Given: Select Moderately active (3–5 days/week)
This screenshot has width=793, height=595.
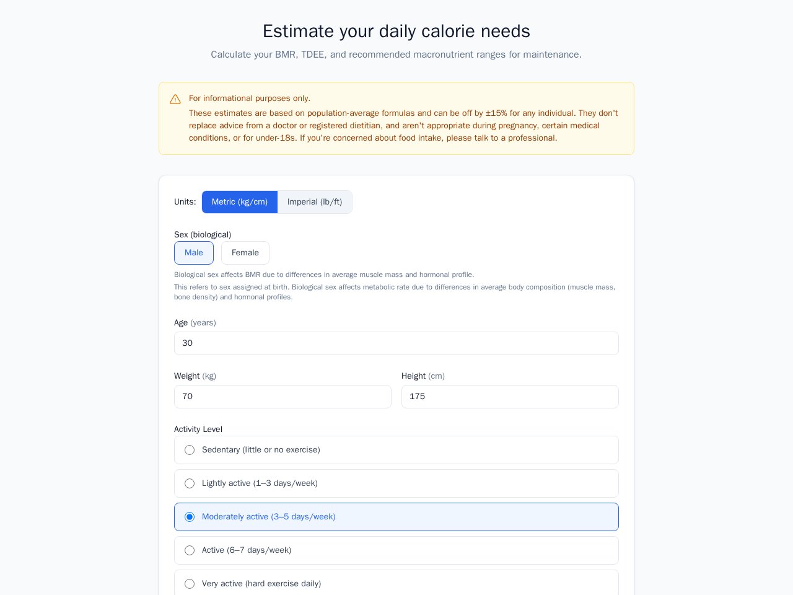Looking at the screenshot, I should pos(396,517).
